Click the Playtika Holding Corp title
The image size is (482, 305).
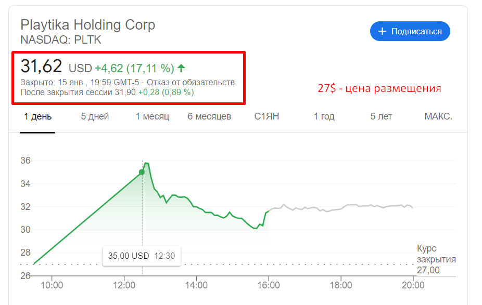click(x=87, y=24)
